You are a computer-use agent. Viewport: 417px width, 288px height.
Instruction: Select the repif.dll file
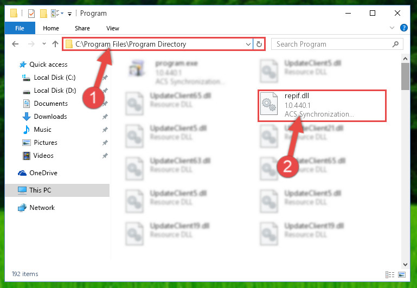pyautogui.click(x=322, y=106)
